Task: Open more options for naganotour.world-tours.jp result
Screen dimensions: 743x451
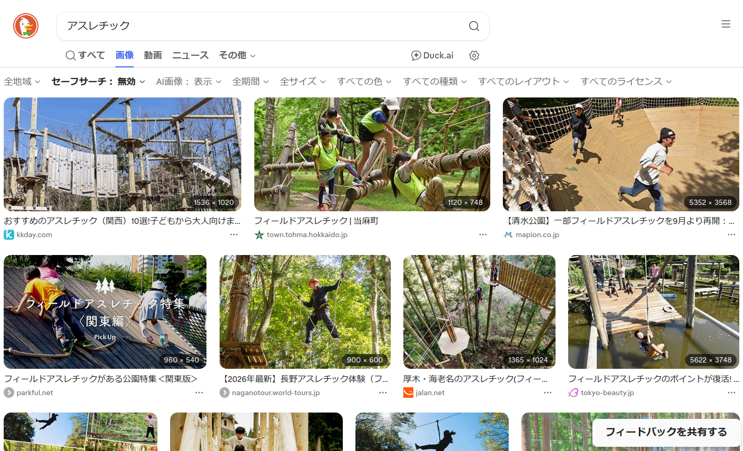Action: click(383, 393)
